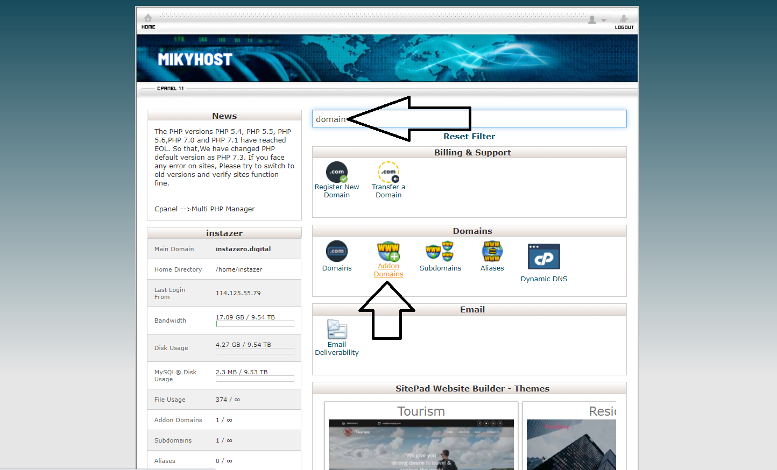Viewport: 777px width, 470px height.
Task: Click the 'Addon Domains' stats row label
Action: click(x=178, y=420)
